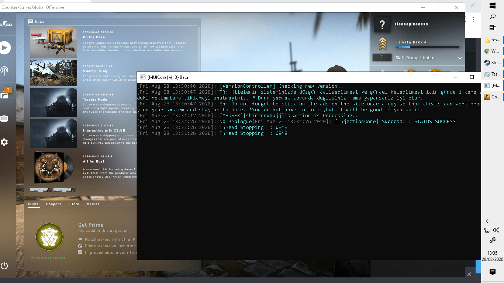Open the Task Manager taskbar button
The width and height of the screenshot is (504, 283).
[x=493, y=74]
